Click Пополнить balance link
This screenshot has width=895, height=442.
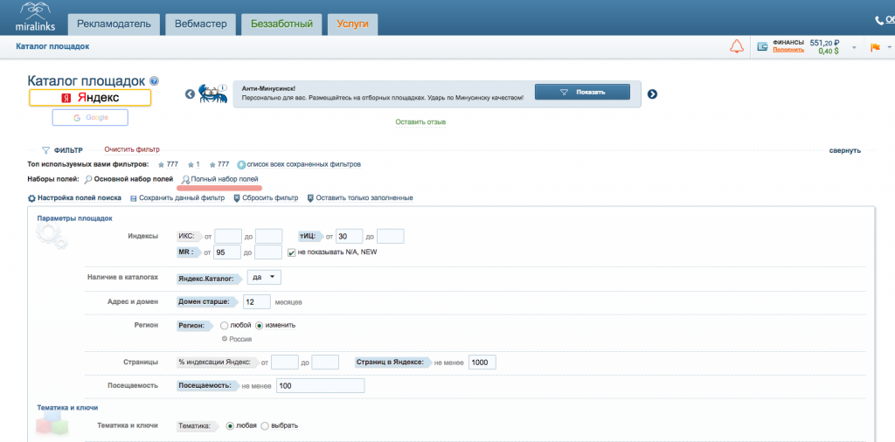(788, 50)
